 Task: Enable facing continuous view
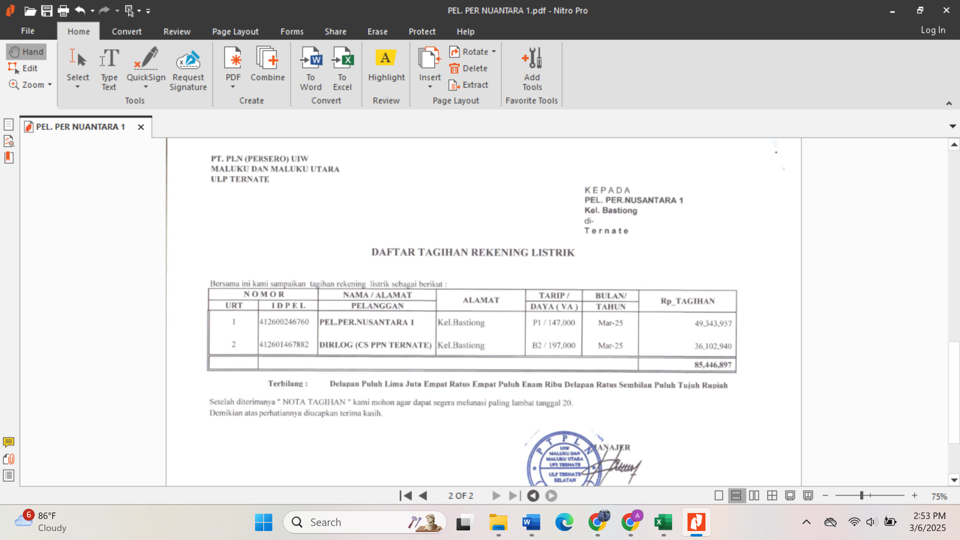[772, 495]
